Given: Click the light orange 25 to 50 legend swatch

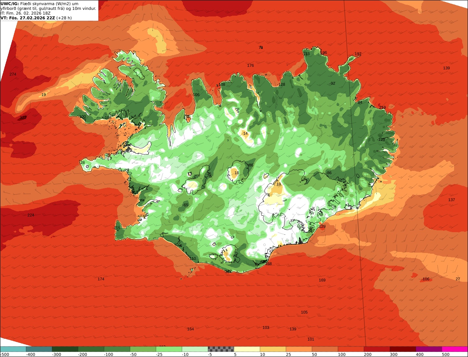Looking at the screenshot, I should point(299,349).
